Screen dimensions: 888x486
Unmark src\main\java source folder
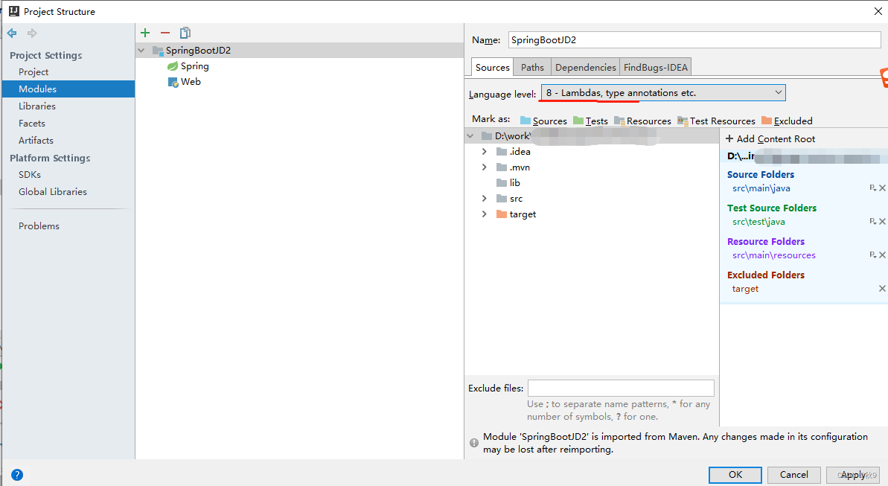(882, 188)
